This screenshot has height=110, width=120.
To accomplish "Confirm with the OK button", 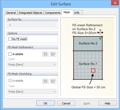I will coord(46,103).
